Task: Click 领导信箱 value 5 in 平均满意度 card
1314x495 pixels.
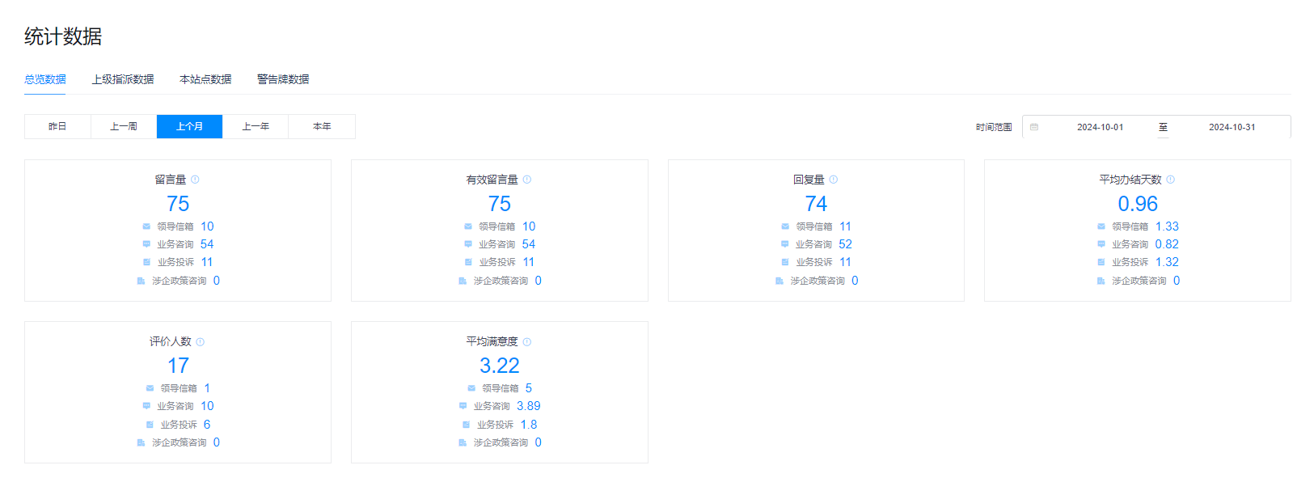Action: click(x=529, y=388)
